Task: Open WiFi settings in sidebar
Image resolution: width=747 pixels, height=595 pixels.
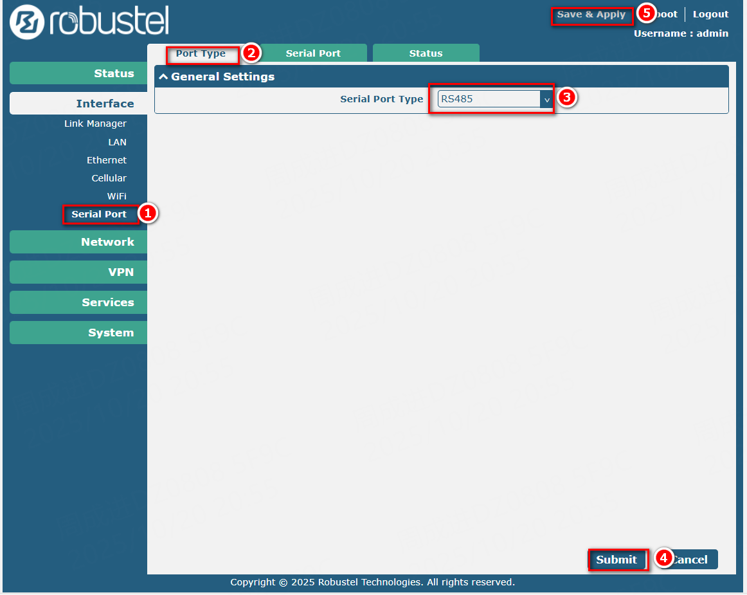Action: pos(116,196)
